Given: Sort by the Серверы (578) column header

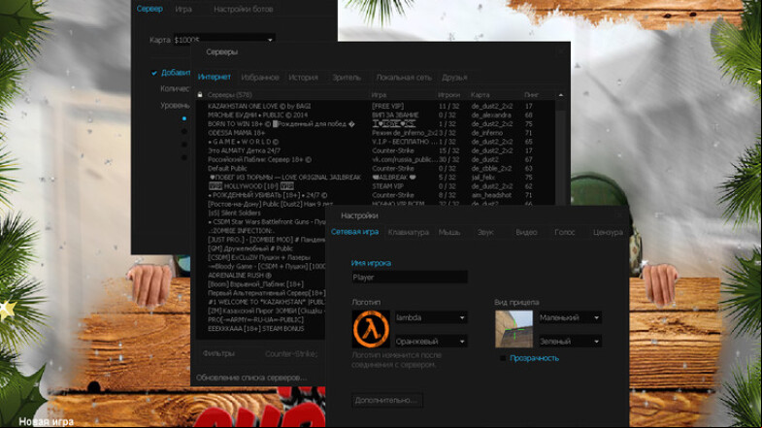Looking at the screenshot, I should [229, 95].
